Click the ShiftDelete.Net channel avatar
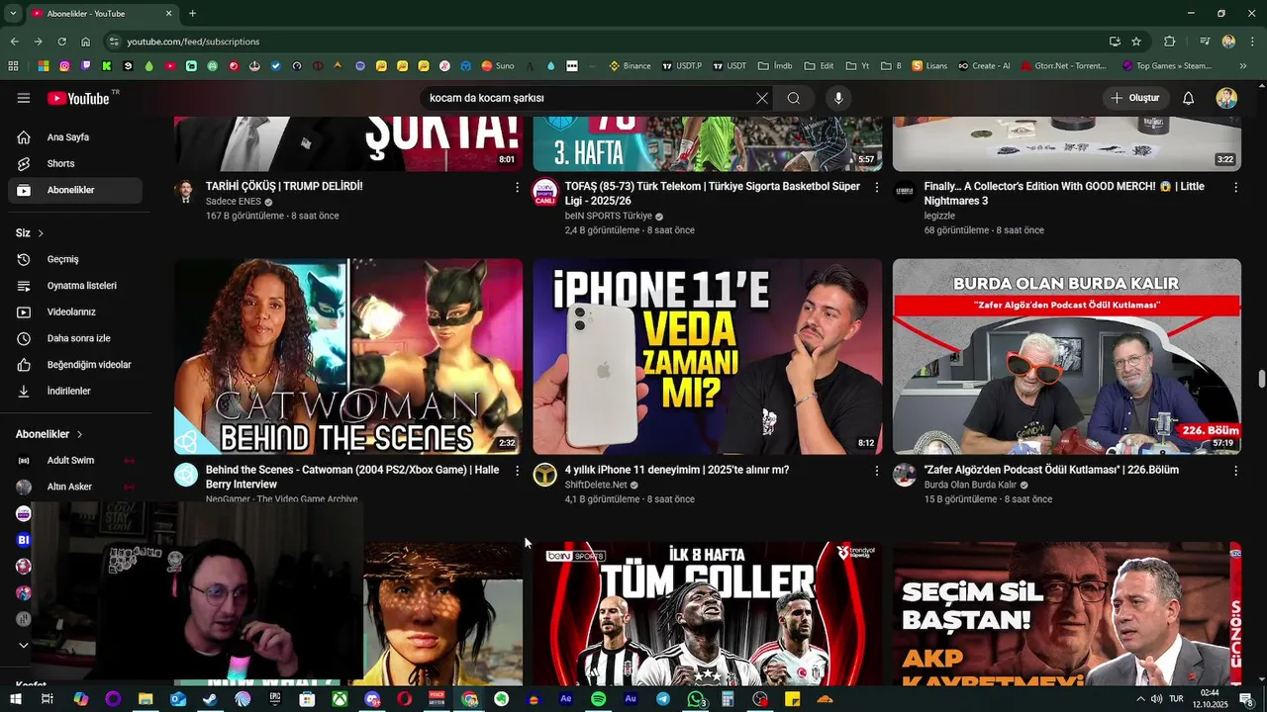This screenshot has width=1267, height=712. [x=545, y=475]
